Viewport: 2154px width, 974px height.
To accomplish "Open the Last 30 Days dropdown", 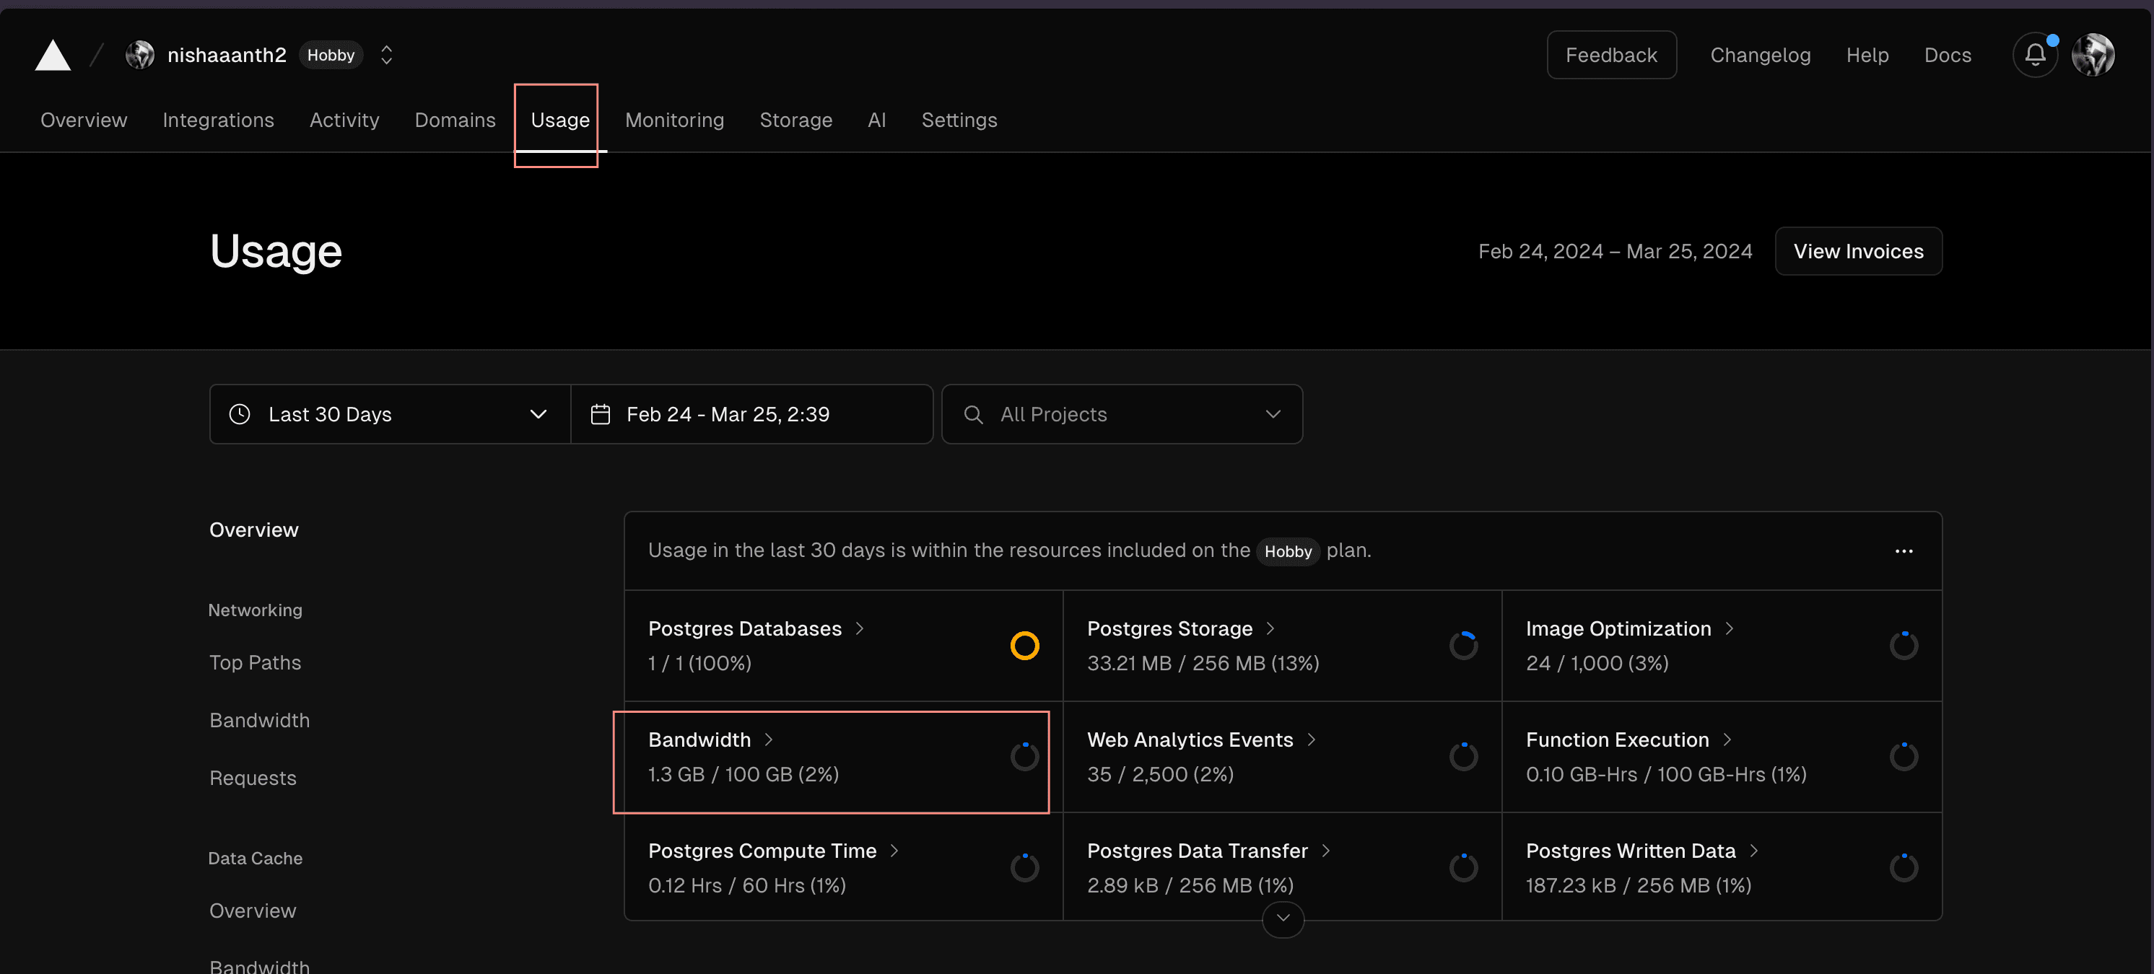I will [x=390, y=415].
